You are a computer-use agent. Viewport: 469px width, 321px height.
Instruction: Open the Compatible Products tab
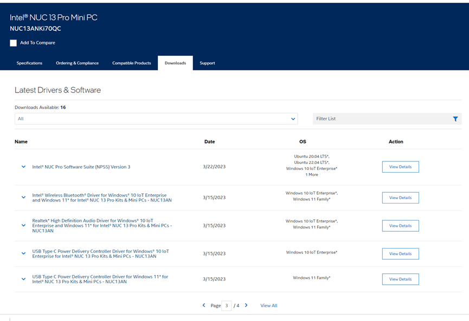(132, 63)
